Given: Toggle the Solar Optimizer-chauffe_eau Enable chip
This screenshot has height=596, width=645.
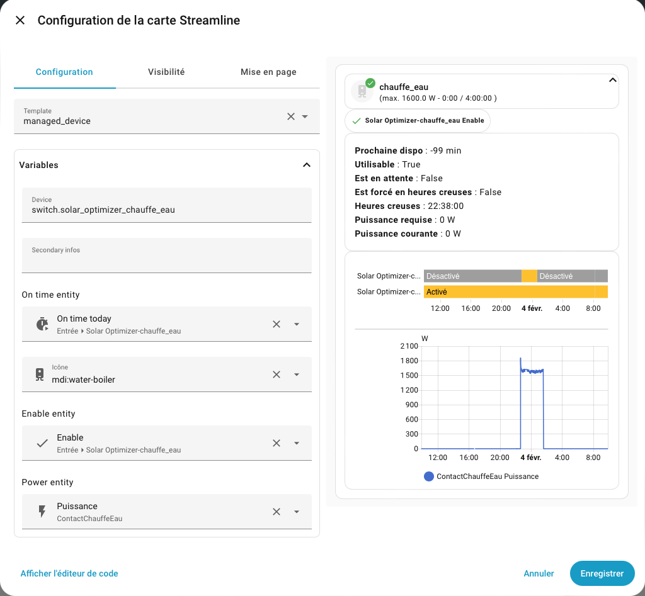Looking at the screenshot, I should coord(418,120).
